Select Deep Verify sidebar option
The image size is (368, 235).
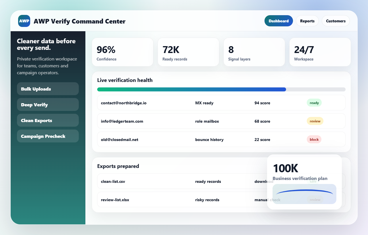pyautogui.click(x=48, y=105)
